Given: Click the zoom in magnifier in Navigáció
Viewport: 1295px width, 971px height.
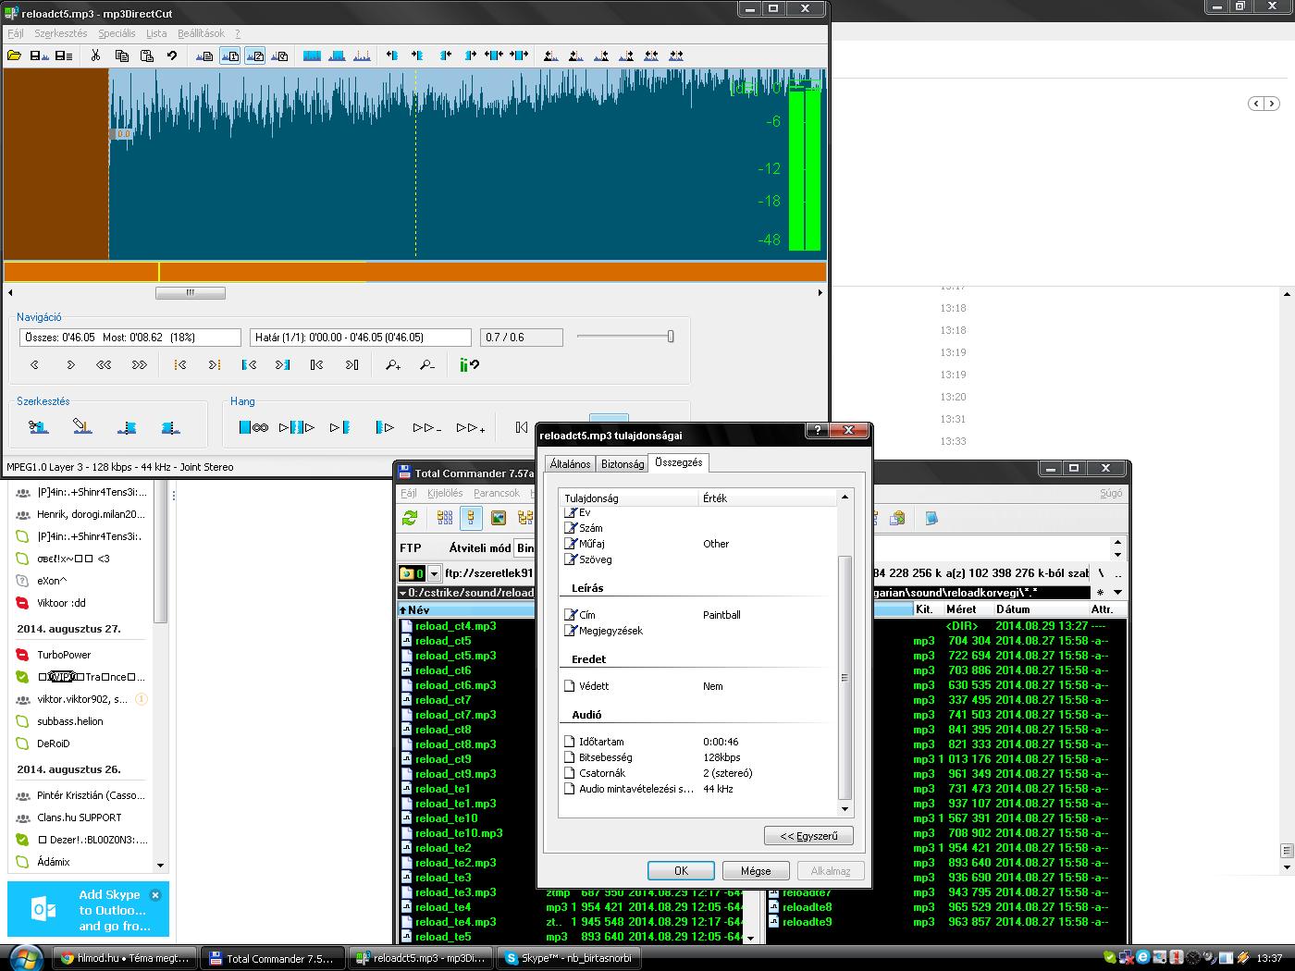Looking at the screenshot, I should tap(393, 365).
